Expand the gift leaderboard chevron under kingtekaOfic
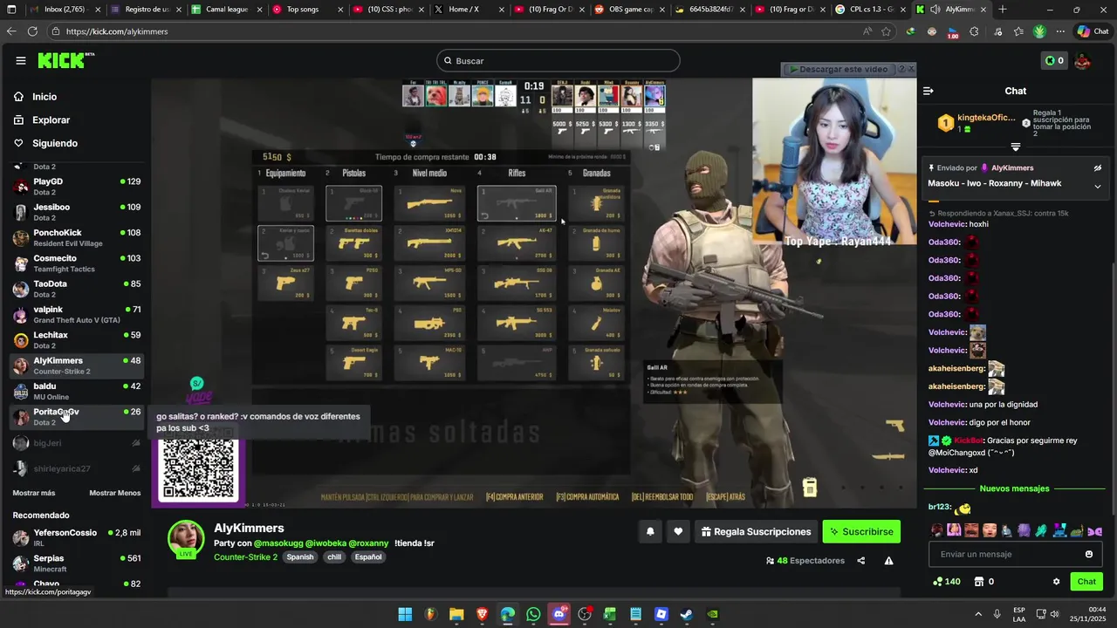Viewport: 1117px width, 628px height. coord(1016,147)
